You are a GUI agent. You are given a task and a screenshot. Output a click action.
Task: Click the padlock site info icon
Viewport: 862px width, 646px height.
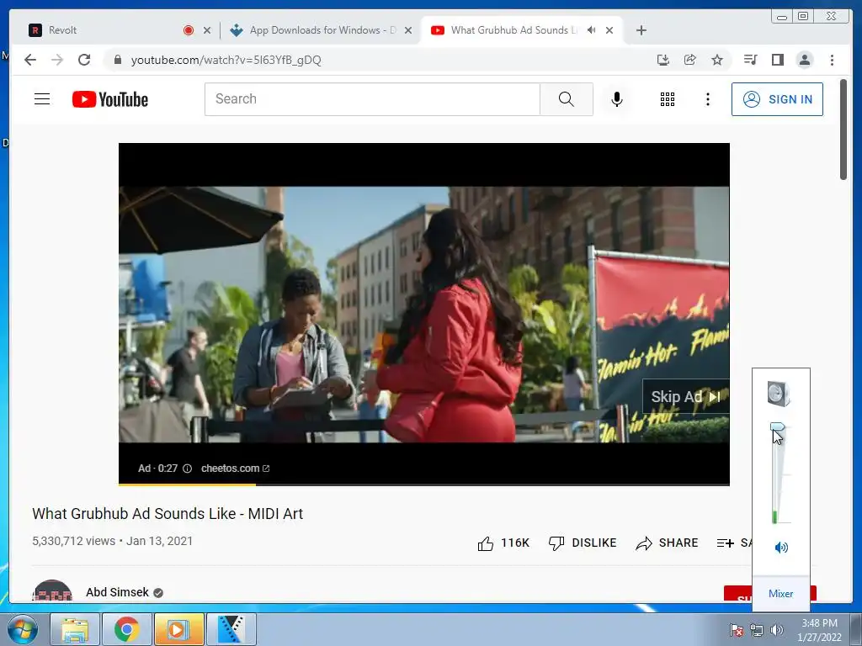(x=117, y=60)
